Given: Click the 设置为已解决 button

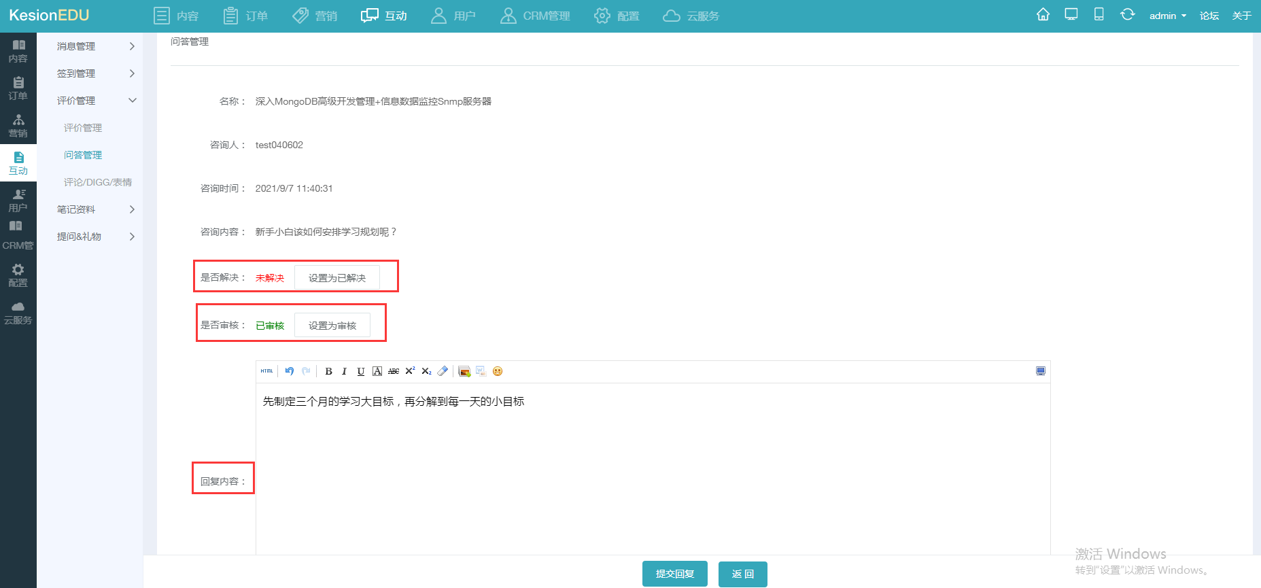Looking at the screenshot, I should 336,278.
